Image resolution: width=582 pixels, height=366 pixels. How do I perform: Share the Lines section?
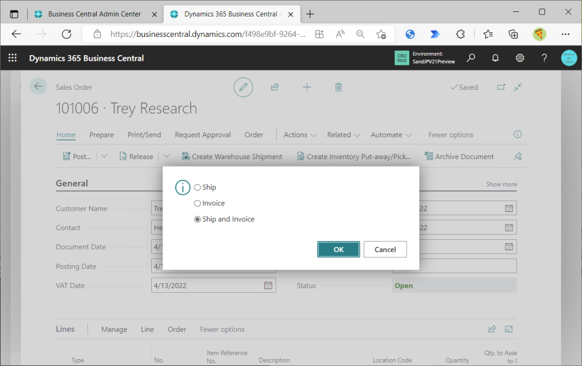coord(492,329)
